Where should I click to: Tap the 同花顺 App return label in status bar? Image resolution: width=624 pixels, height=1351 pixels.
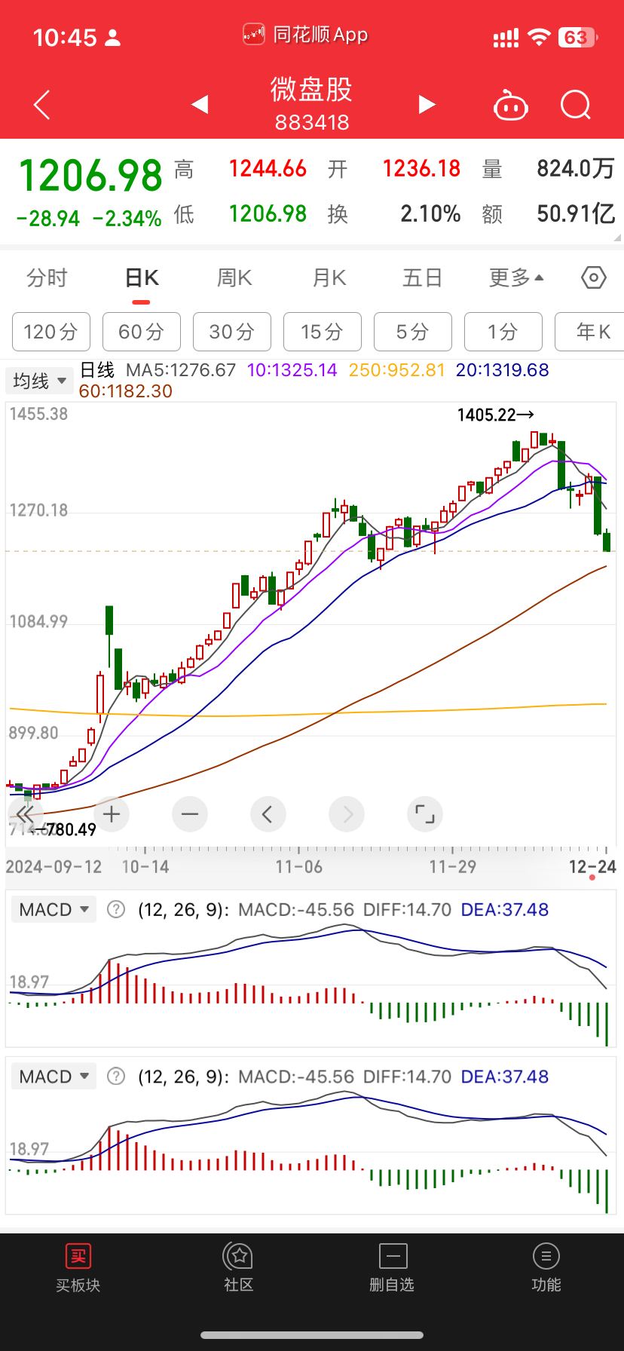[x=306, y=35]
